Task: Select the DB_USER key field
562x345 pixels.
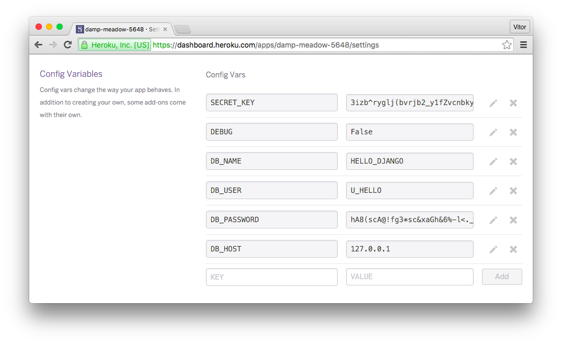Action: click(x=272, y=190)
